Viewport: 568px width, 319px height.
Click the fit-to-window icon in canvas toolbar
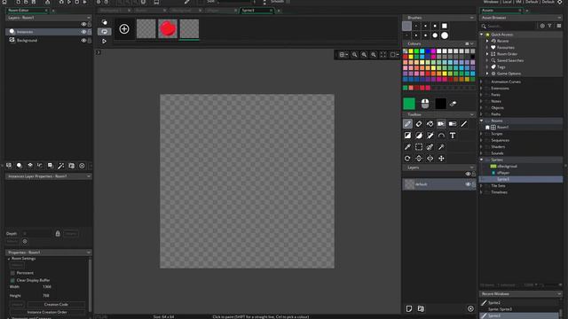383,55
